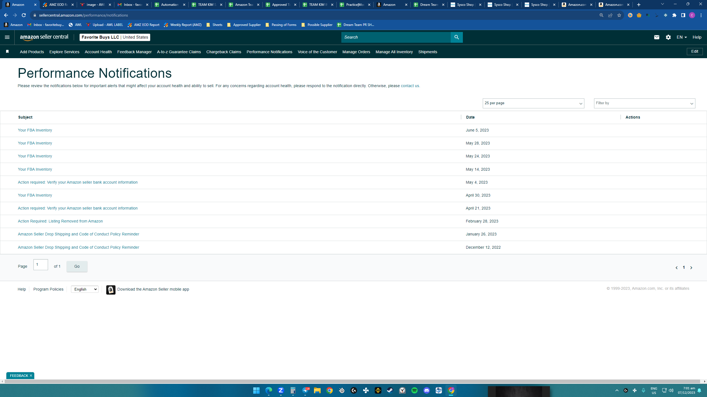The width and height of the screenshot is (707, 397).
Task: Go back in browser history
Action: click(x=6, y=15)
